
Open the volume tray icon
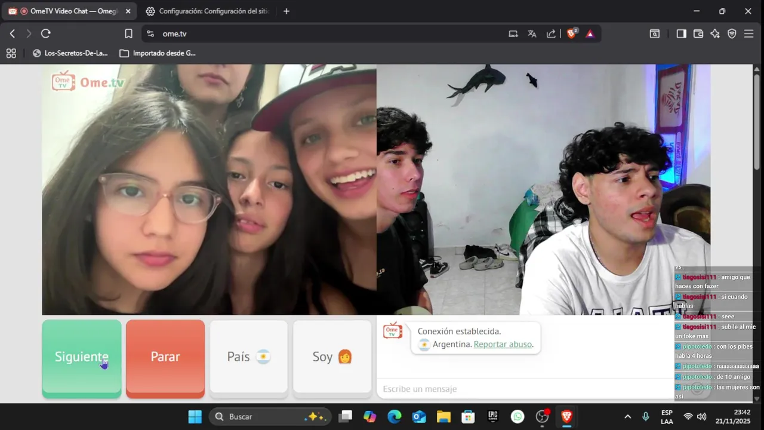pyautogui.click(x=702, y=417)
